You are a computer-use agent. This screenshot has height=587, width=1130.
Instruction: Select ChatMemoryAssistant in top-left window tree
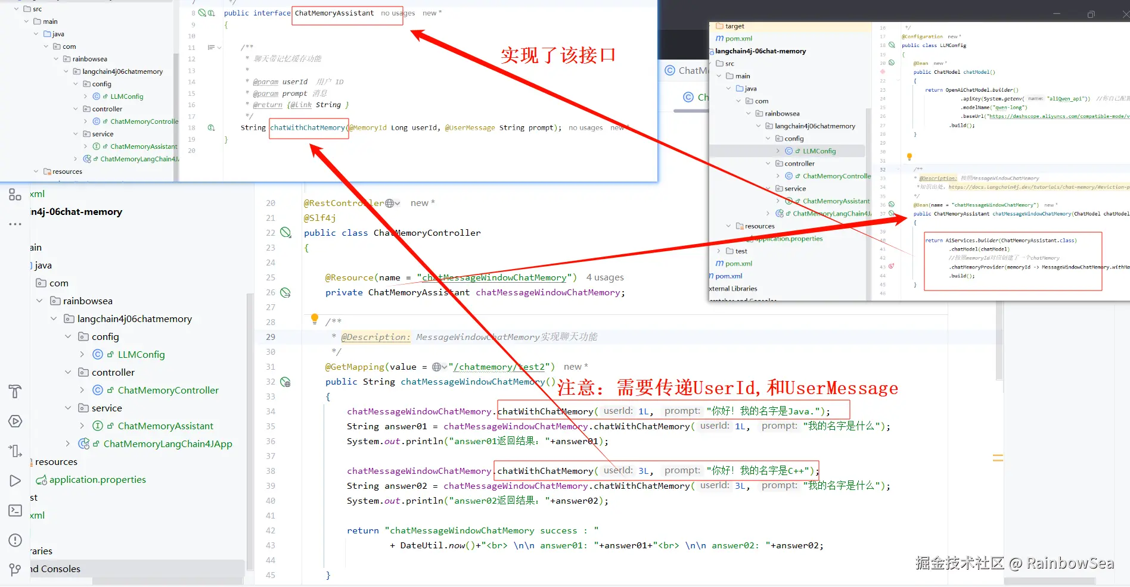[144, 146]
